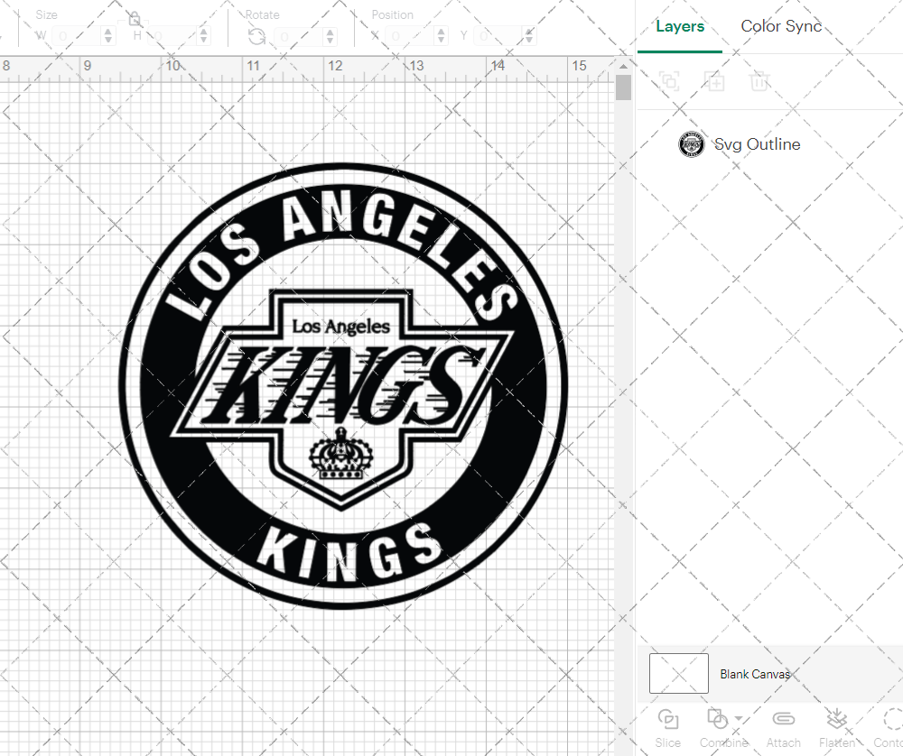Click the Svg Outline layer thumbnail
The width and height of the screenshot is (903, 756).
691,144
